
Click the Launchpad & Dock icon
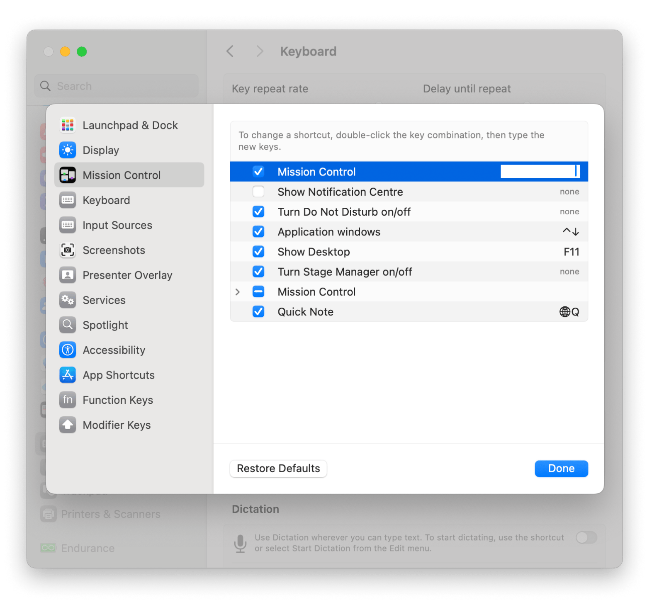tap(68, 125)
